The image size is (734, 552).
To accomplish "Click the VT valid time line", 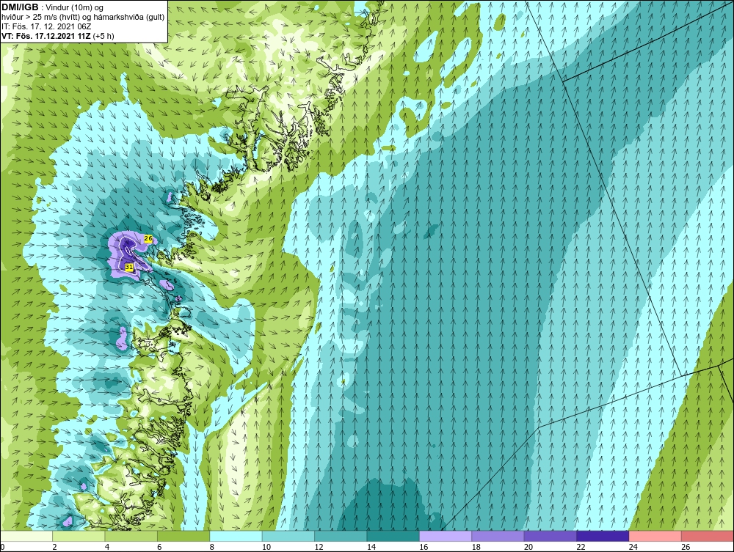I will [x=58, y=35].
